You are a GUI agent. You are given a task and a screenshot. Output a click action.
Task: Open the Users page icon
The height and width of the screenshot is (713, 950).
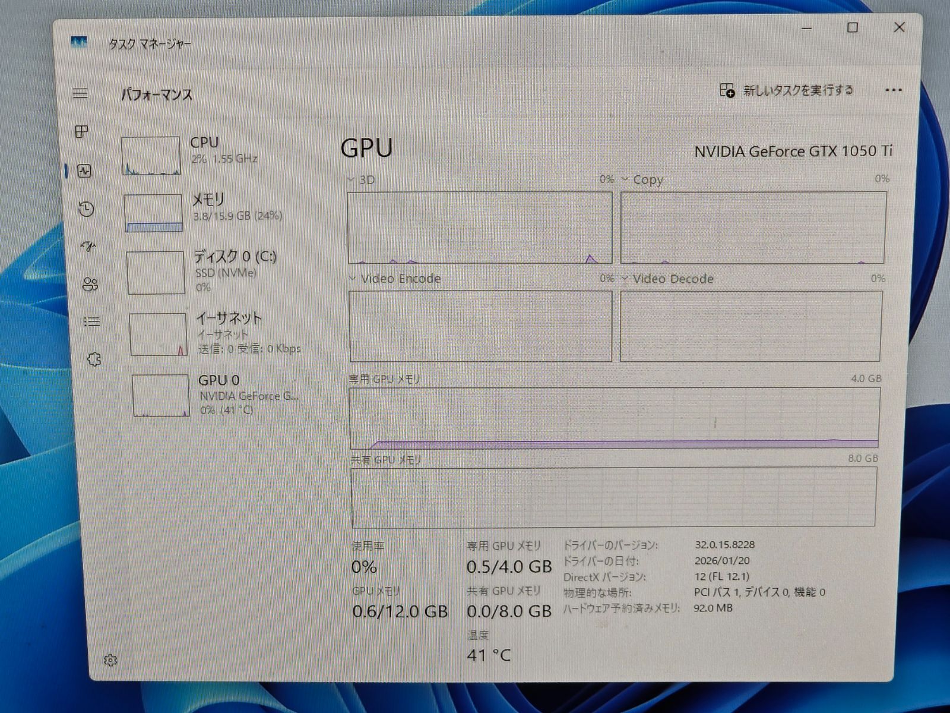click(x=90, y=285)
